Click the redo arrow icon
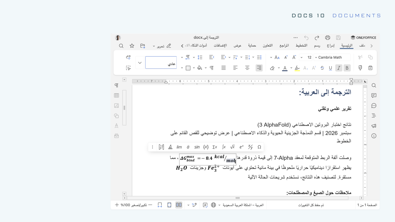The height and width of the screenshot is (222, 395). (317, 38)
